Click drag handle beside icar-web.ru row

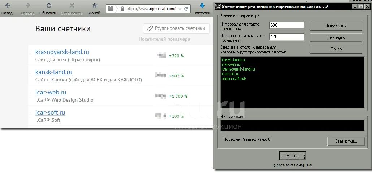pos(30,95)
